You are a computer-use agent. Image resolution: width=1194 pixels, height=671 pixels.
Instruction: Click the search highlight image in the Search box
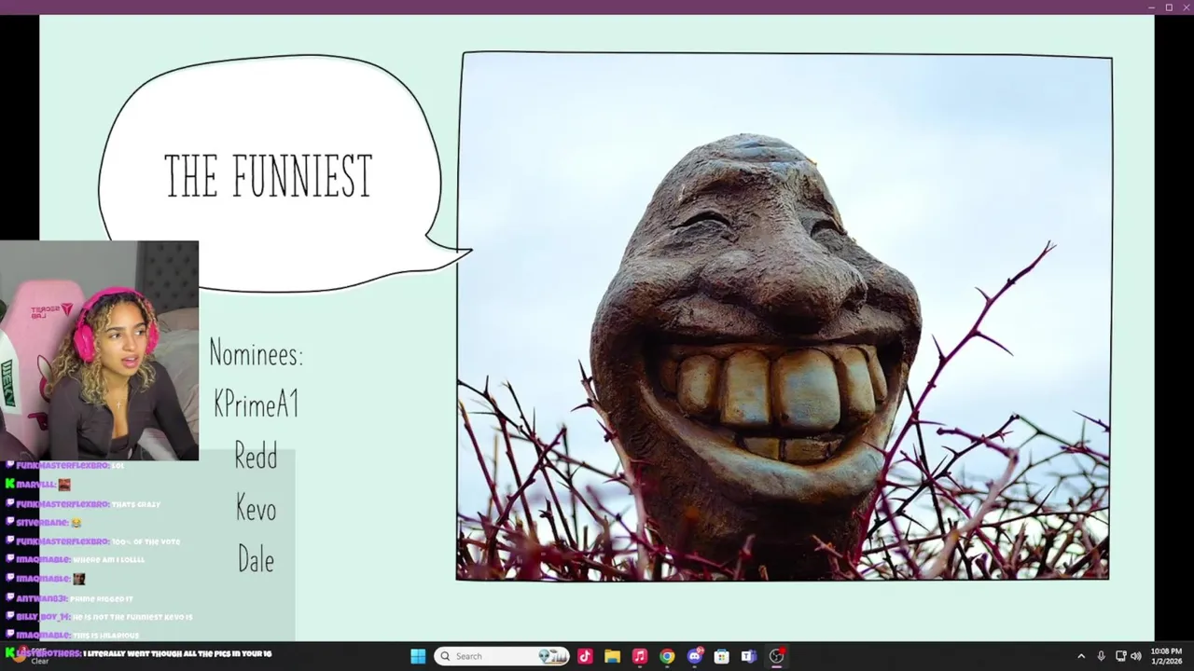(x=552, y=656)
